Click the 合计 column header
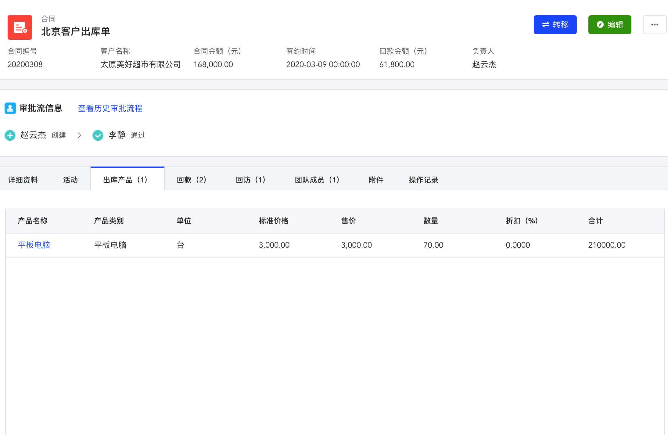668x435 pixels. tap(595, 221)
